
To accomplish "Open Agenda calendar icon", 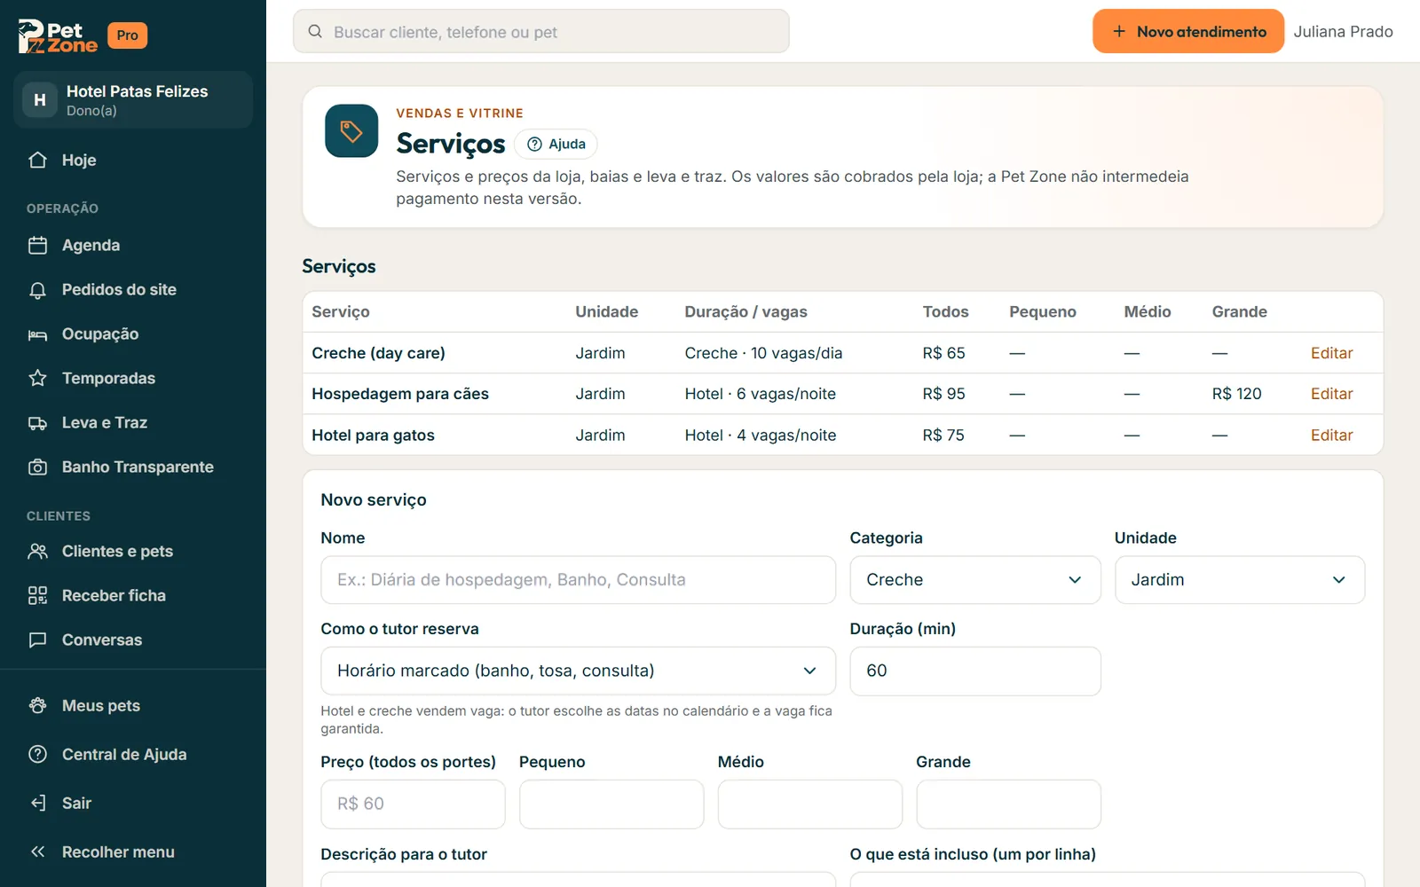I will 37,245.
